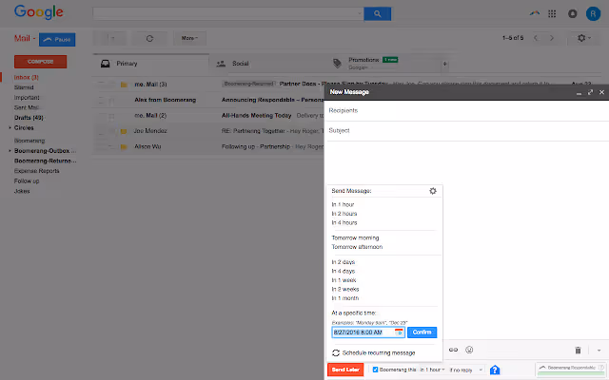
Task: Expand Circles label
Action: (10, 127)
